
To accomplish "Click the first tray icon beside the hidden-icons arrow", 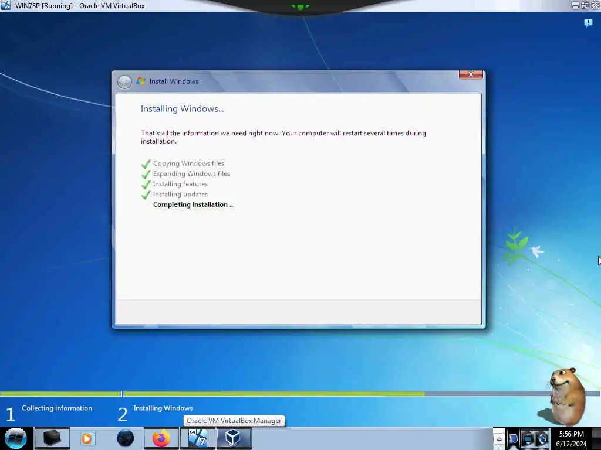I will click(x=513, y=439).
